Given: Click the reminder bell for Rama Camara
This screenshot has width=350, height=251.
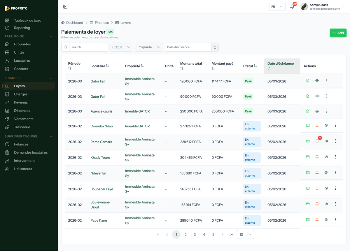Looking at the screenshot, I should [x=317, y=141].
